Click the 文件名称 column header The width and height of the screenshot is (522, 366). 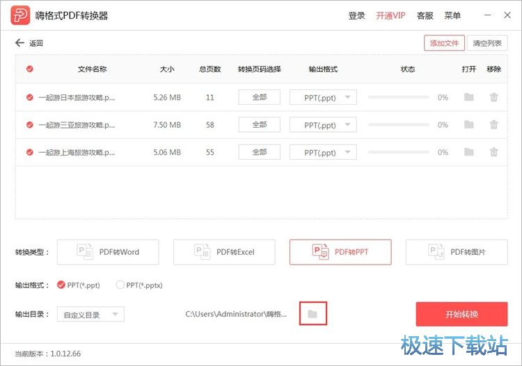(x=92, y=69)
